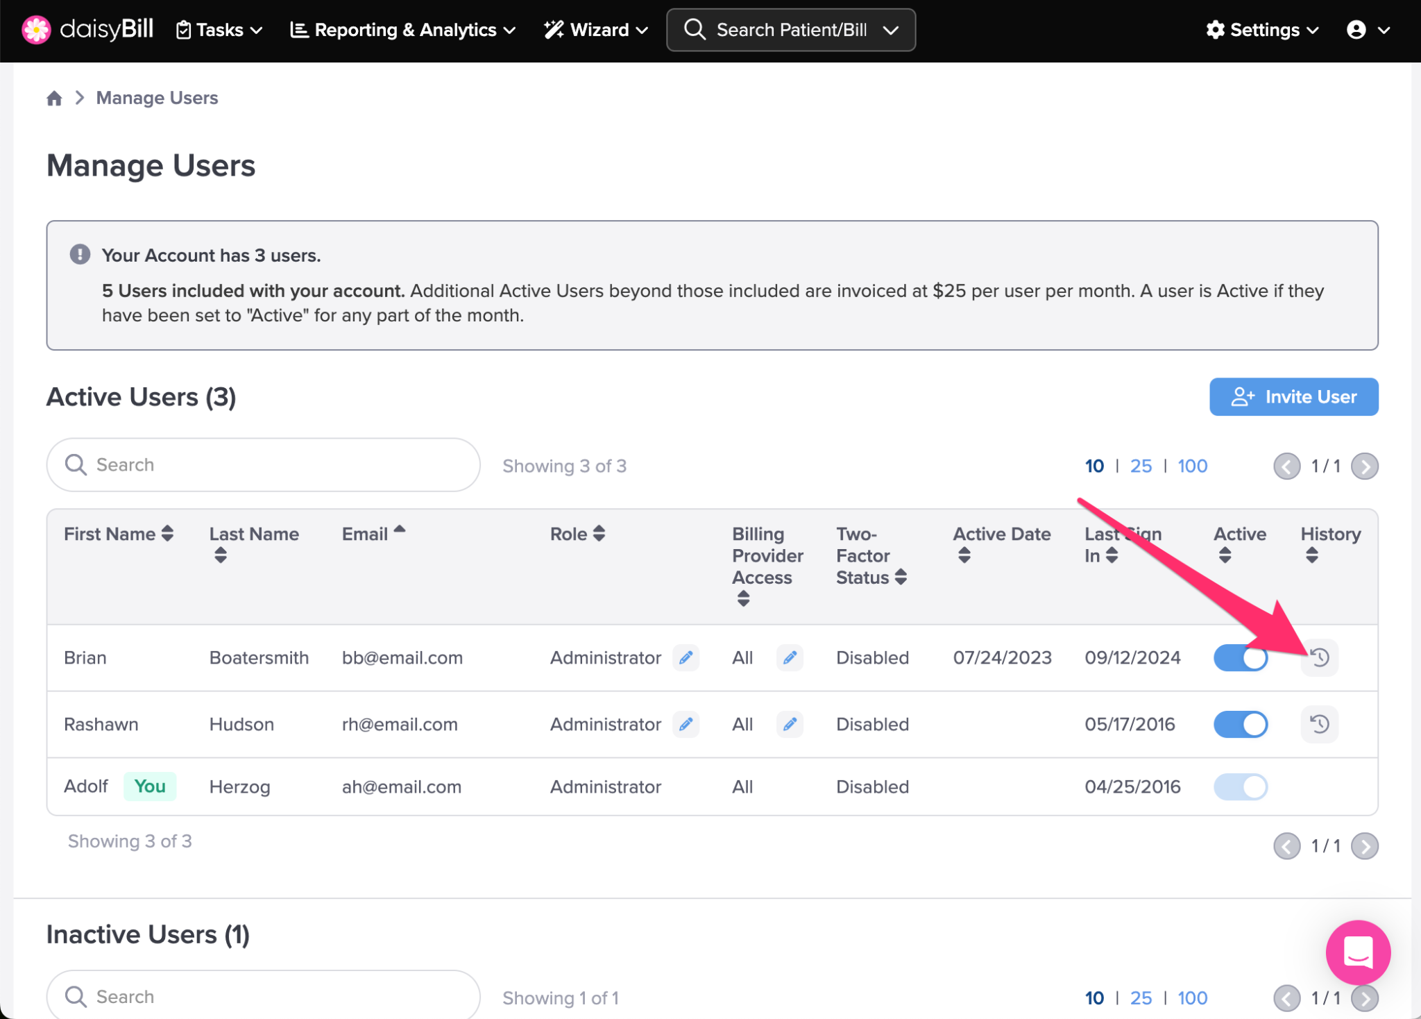
Task: Click the Invite User button
Action: pos(1293,396)
